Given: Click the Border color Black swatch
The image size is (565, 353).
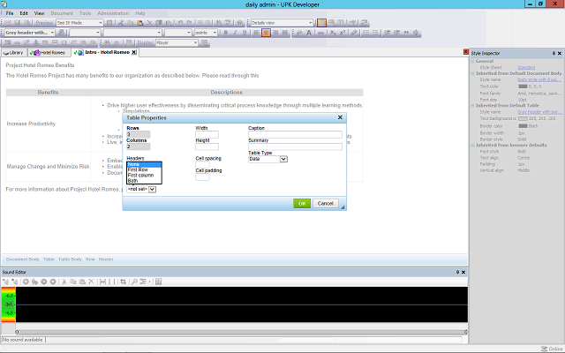Looking at the screenshot, I should click(x=523, y=126).
